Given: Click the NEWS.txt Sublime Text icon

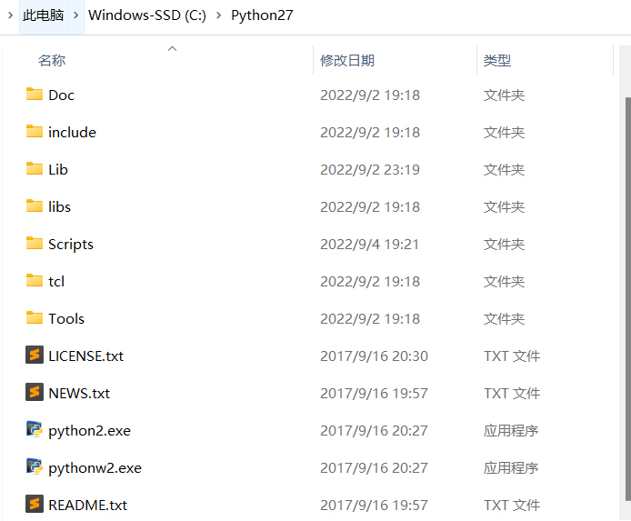Looking at the screenshot, I should [x=35, y=392].
